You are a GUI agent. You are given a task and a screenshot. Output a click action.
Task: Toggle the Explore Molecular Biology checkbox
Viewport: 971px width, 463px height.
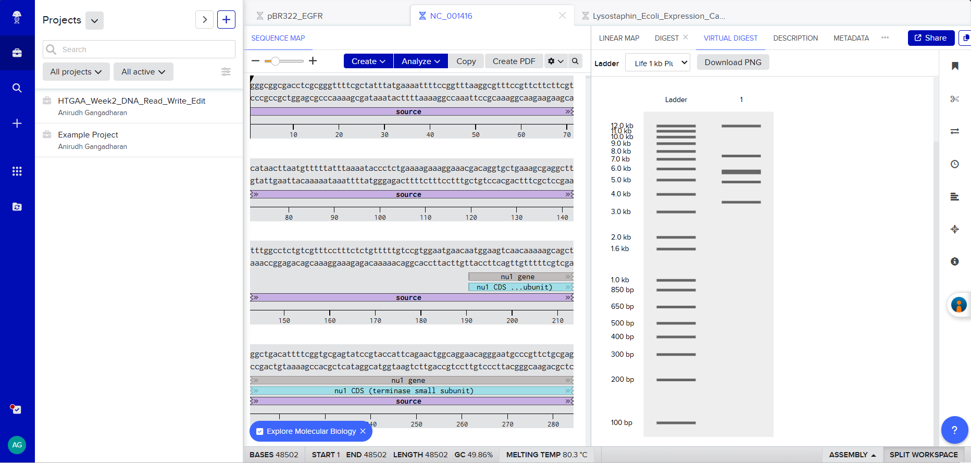click(260, 431)
